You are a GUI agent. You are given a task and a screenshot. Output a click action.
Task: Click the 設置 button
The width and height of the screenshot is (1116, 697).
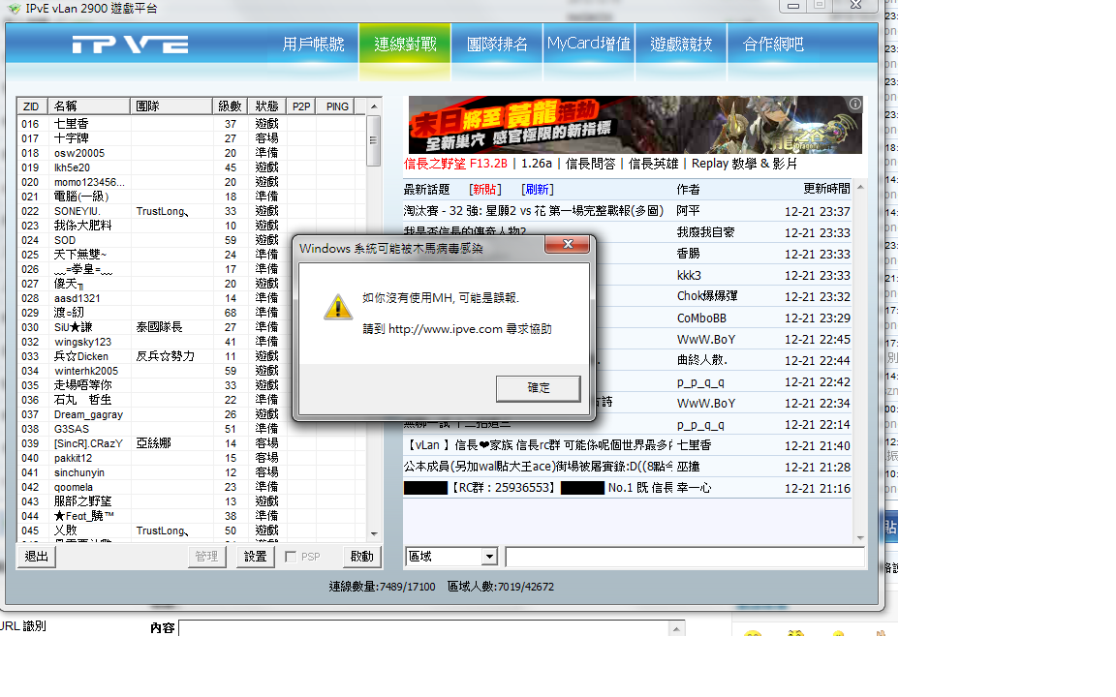(255, 557)
